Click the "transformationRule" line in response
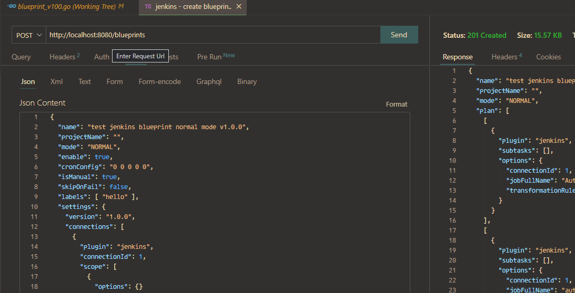Screen dimensions: 575x293 tap(540, 191)
